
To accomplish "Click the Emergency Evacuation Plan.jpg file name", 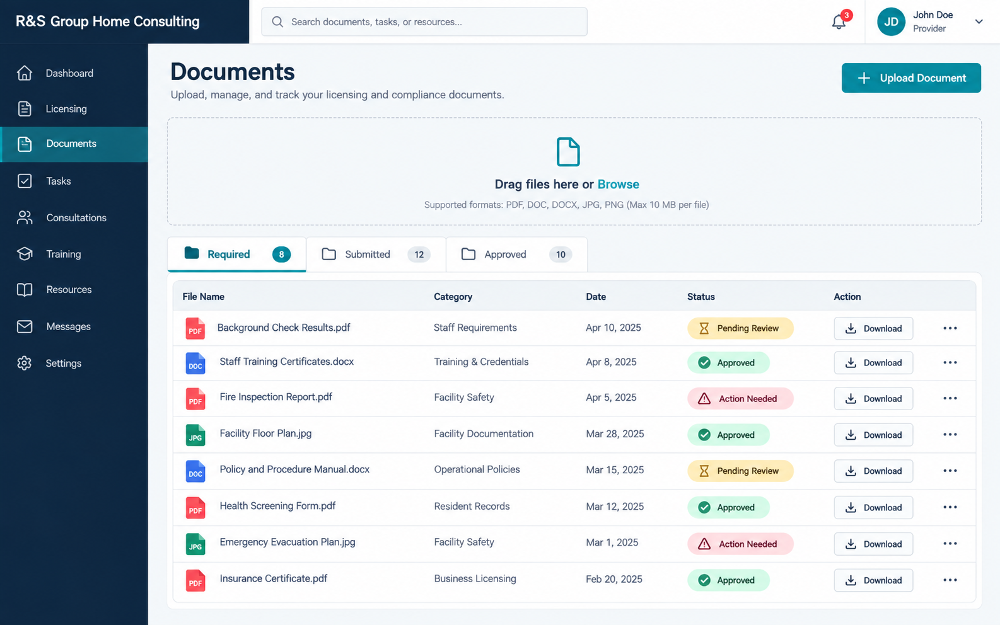I will tap(288, 542).
